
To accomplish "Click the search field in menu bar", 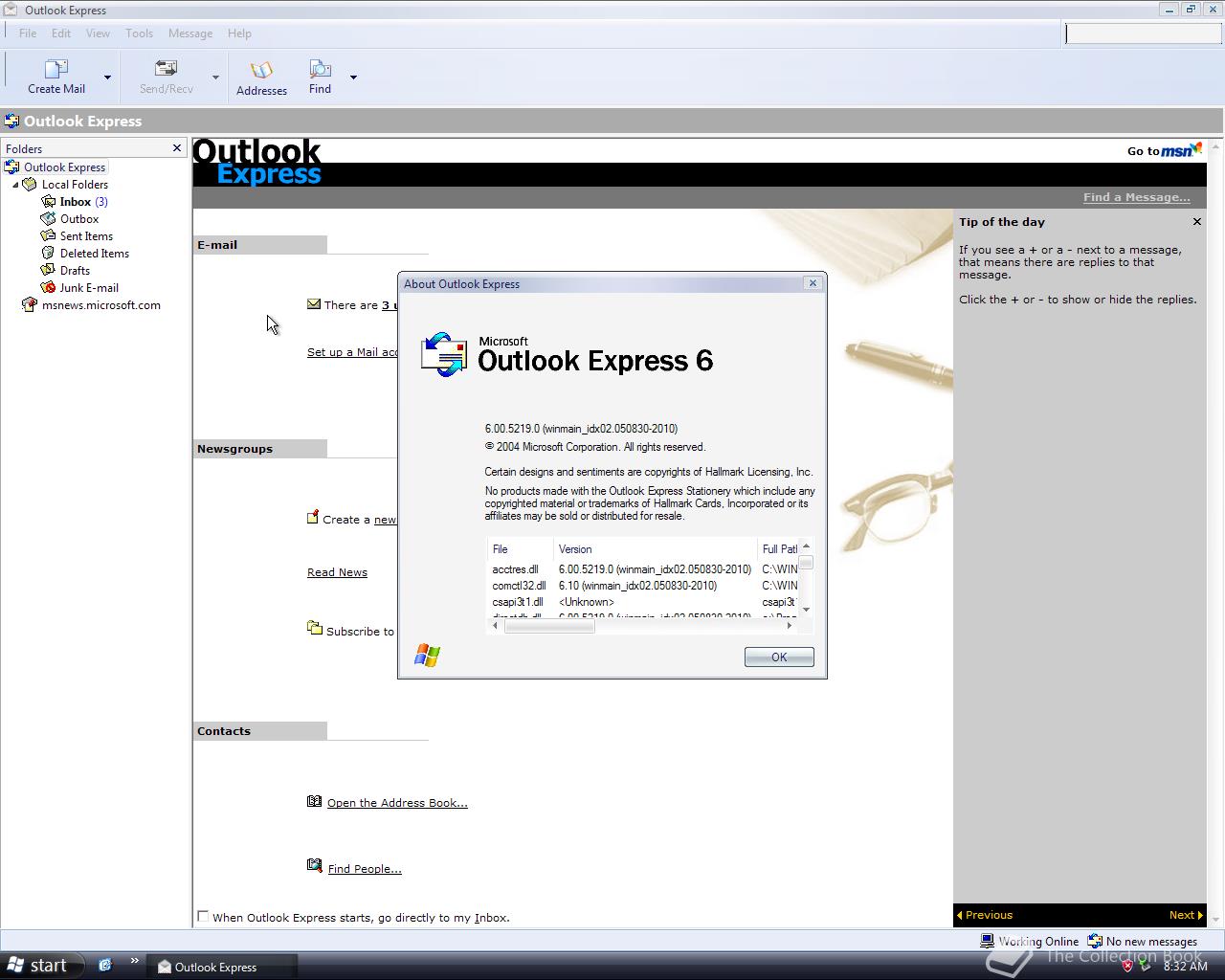I will point(1143,33).
